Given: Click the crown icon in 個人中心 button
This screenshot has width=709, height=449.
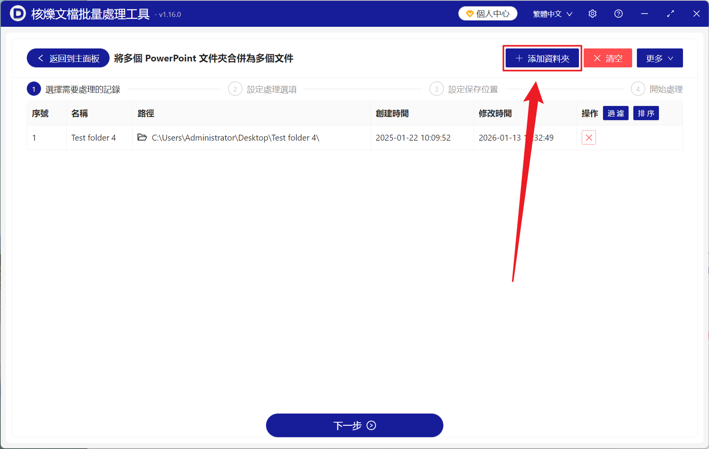Looking at the screenshot, I should [x=469, y=13].
